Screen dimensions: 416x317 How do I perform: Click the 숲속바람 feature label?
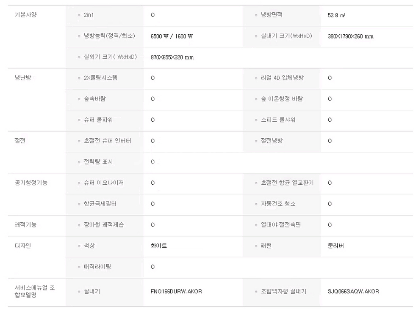tap(95, 99)
